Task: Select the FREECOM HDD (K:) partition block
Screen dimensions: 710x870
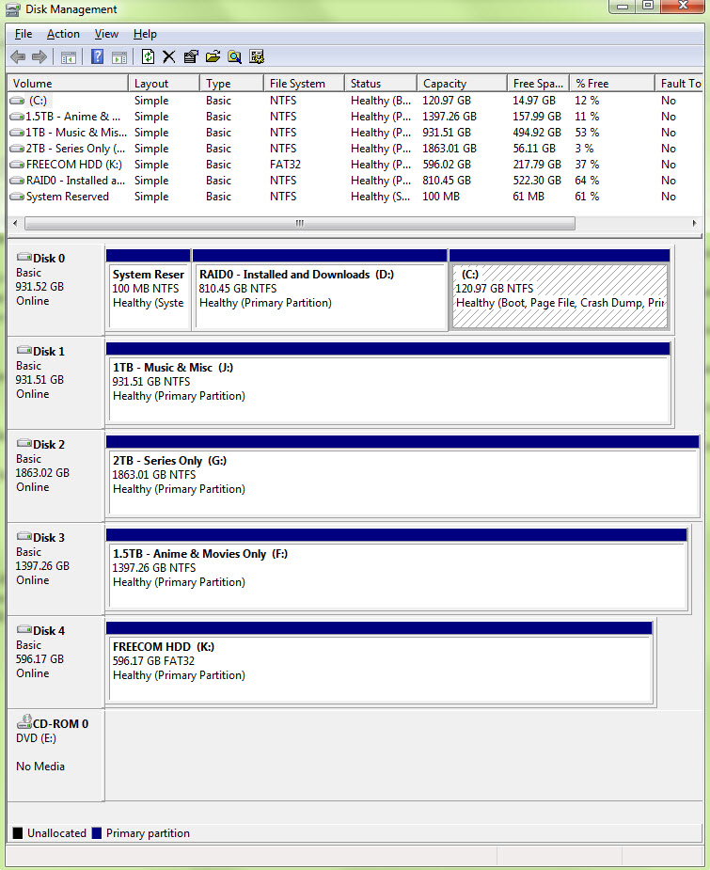Action: point(379,663)
